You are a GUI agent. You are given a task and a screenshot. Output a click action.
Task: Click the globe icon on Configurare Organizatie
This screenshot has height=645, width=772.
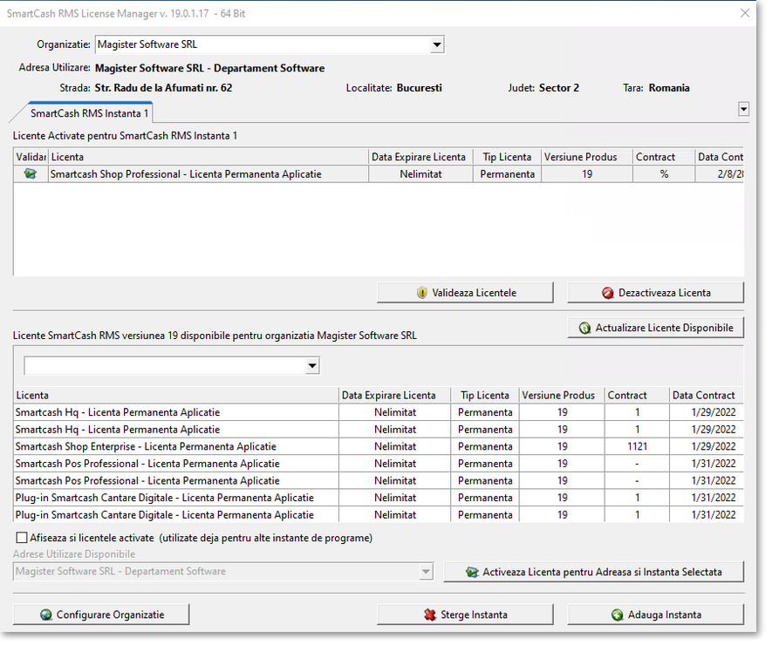(46, 615)
